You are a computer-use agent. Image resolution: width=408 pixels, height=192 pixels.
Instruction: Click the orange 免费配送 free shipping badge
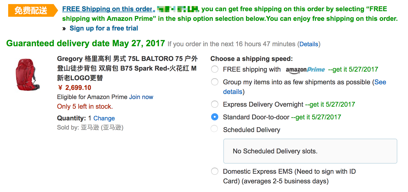click(31, 10)
